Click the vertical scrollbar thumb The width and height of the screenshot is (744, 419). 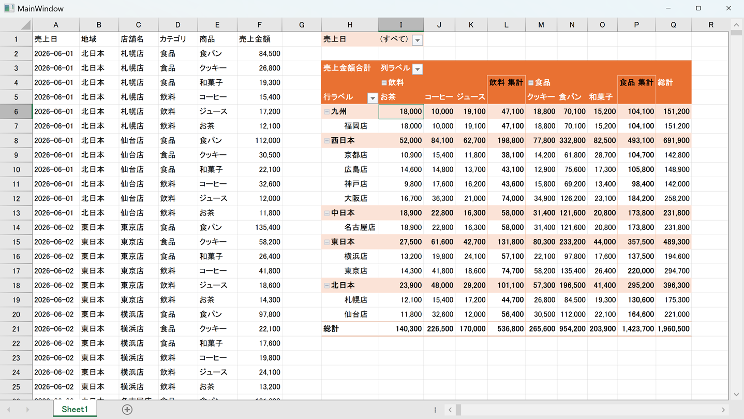click(x=736, y=33)
